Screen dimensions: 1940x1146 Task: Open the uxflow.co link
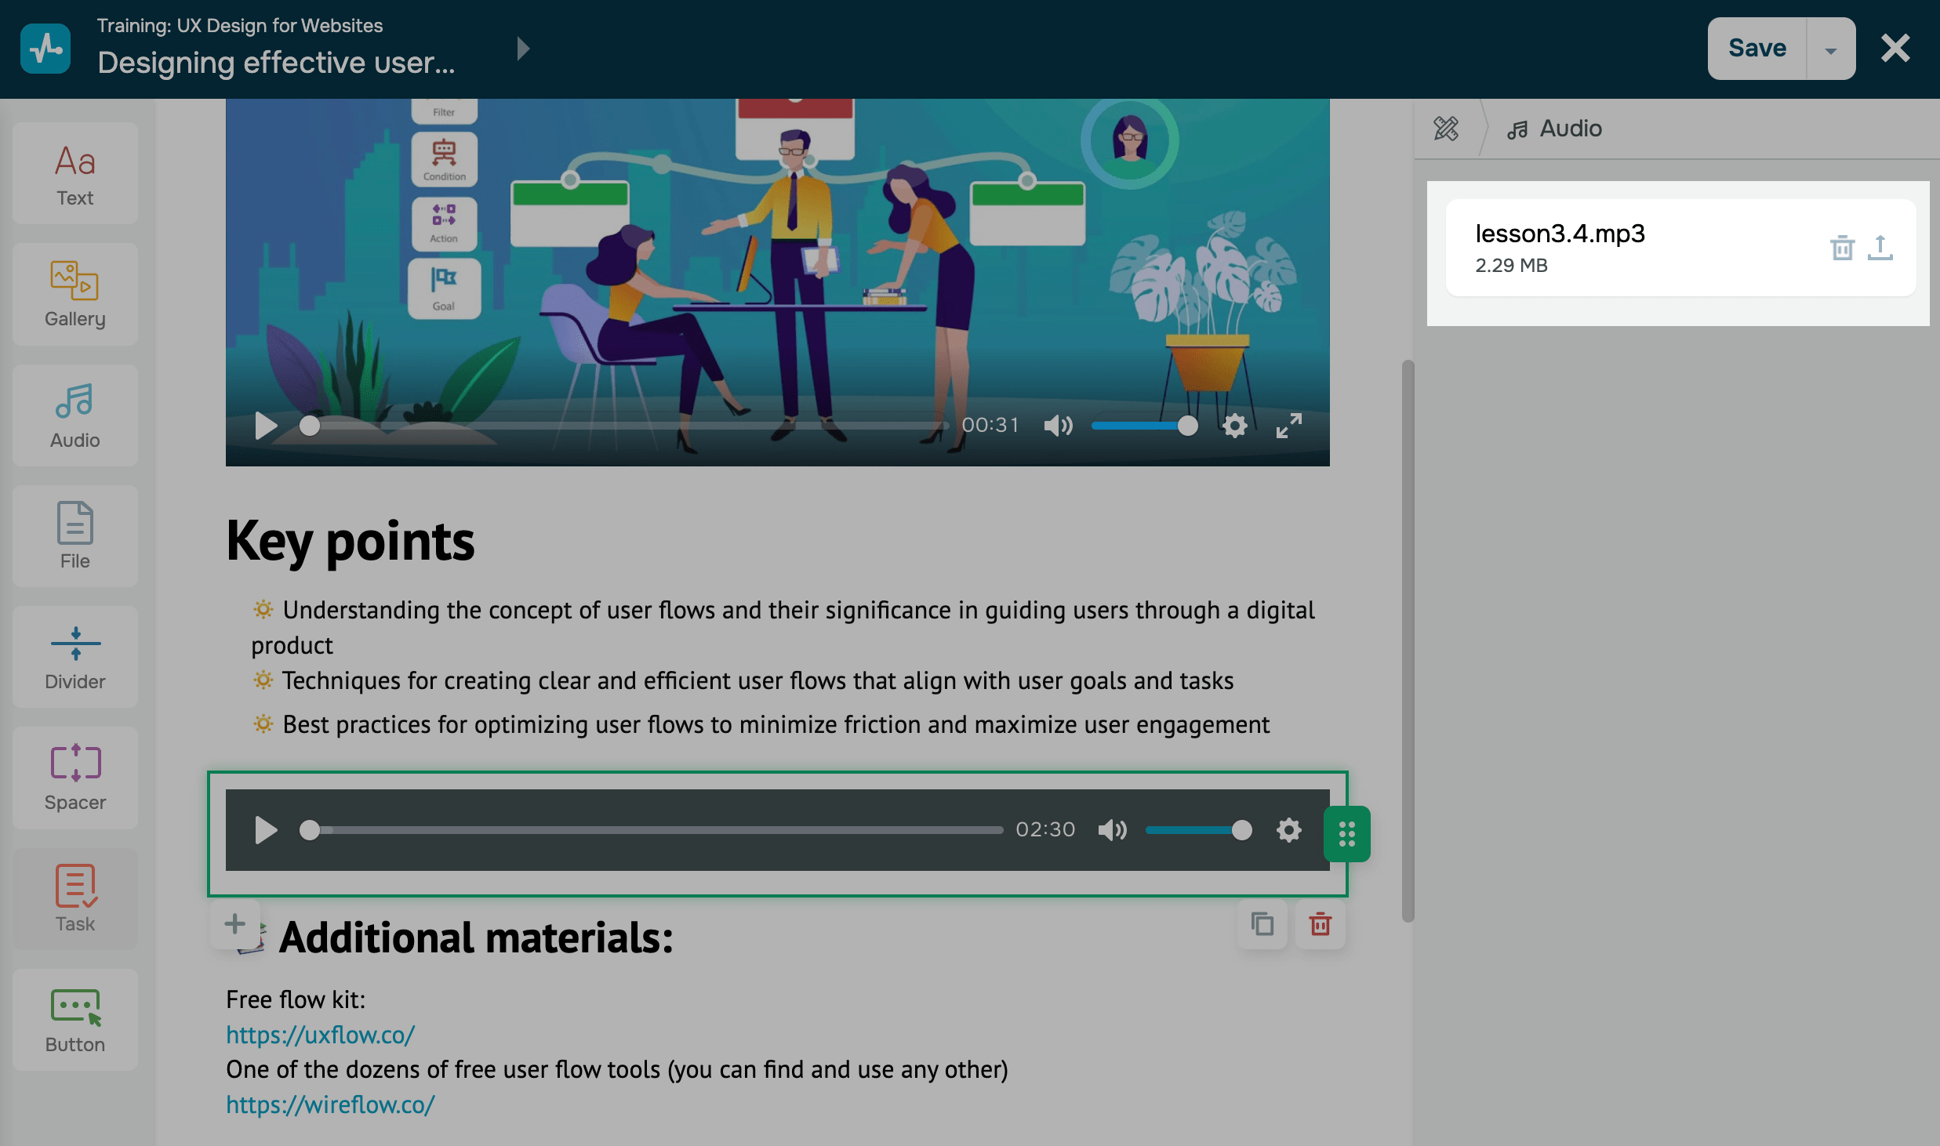coord(320,1035)
